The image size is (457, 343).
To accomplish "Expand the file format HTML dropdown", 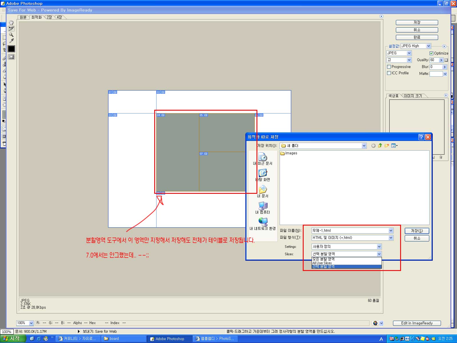I will coord(391,238).
